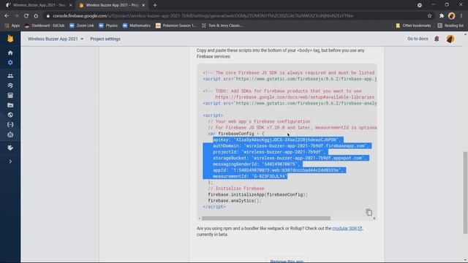Close the first browser tab
This screenshot has width=468, height=263.
(70, 5)
